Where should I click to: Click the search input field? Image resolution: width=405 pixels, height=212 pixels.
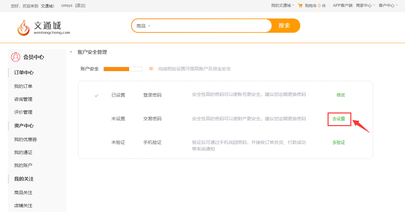211,26
